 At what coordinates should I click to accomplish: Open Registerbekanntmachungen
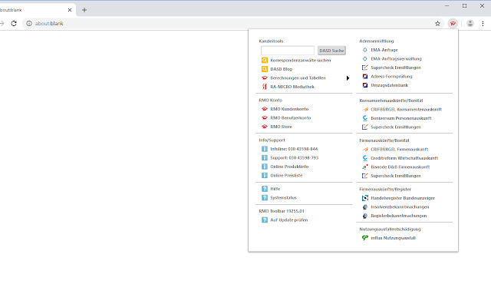(x=399, y=216)
